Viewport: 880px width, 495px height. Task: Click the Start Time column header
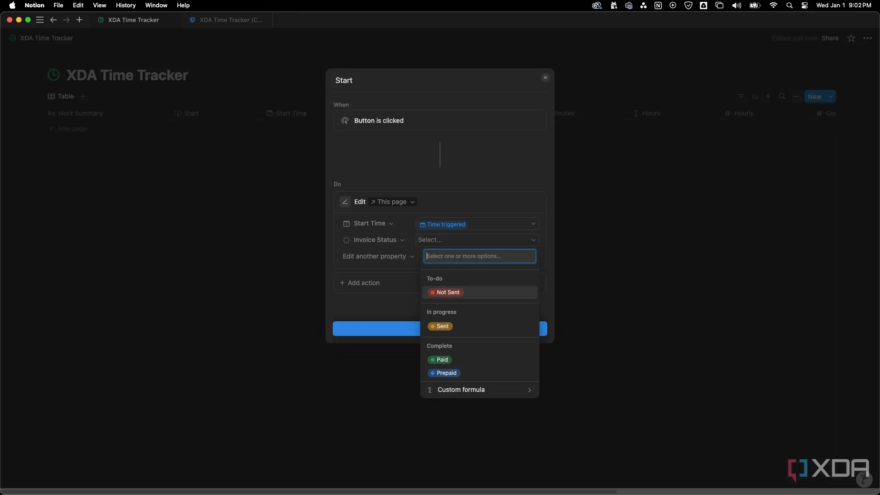tap(286, 113)
